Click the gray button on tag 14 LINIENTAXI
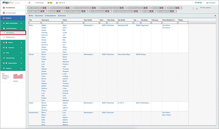This screenshot has width=219, height=129. (x=175, y=11)
